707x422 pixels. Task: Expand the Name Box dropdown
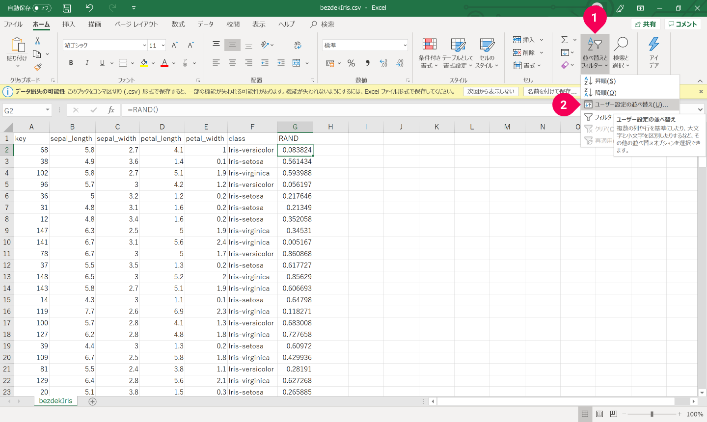(48, 110)
